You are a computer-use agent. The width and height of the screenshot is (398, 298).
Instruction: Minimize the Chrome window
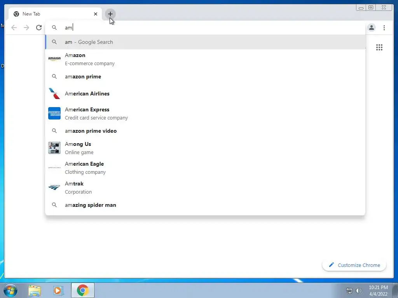361,8
